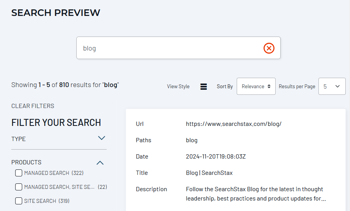
Task: Click the FILTER YOUR SEARCH heading
Action: coord(56,122)
